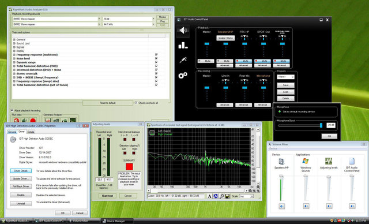This screenshot has height=224, width=369.
Task: Click the text 'A' icon in Spectrum toolbar
Action: tap(209, 196)
